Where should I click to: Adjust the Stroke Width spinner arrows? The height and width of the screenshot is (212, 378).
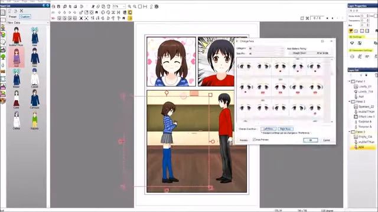pyautogui.click(x=367, y=16)
